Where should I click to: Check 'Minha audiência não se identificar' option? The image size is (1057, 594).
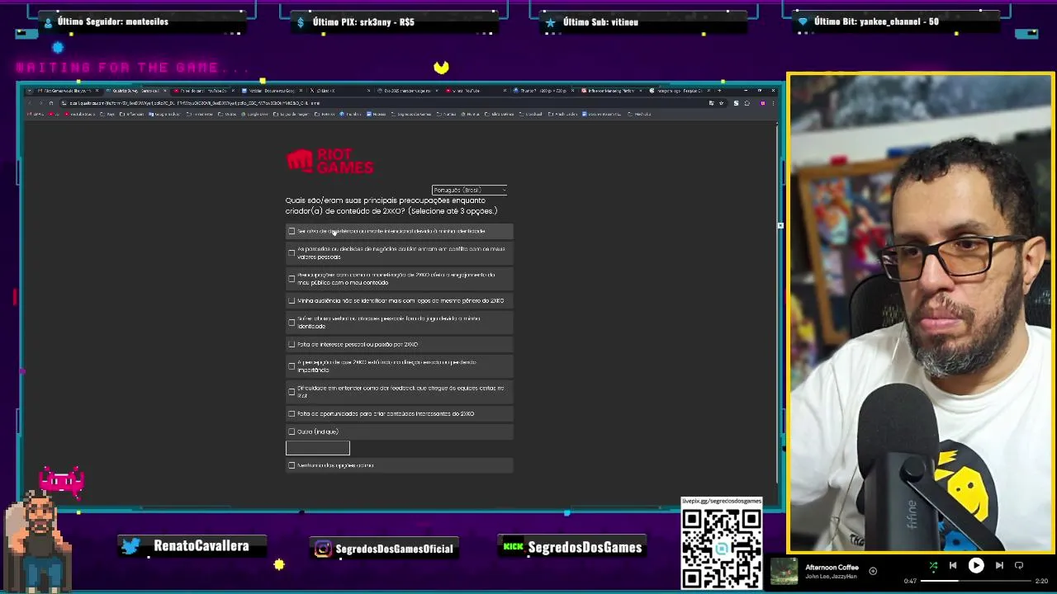point(292,300)
